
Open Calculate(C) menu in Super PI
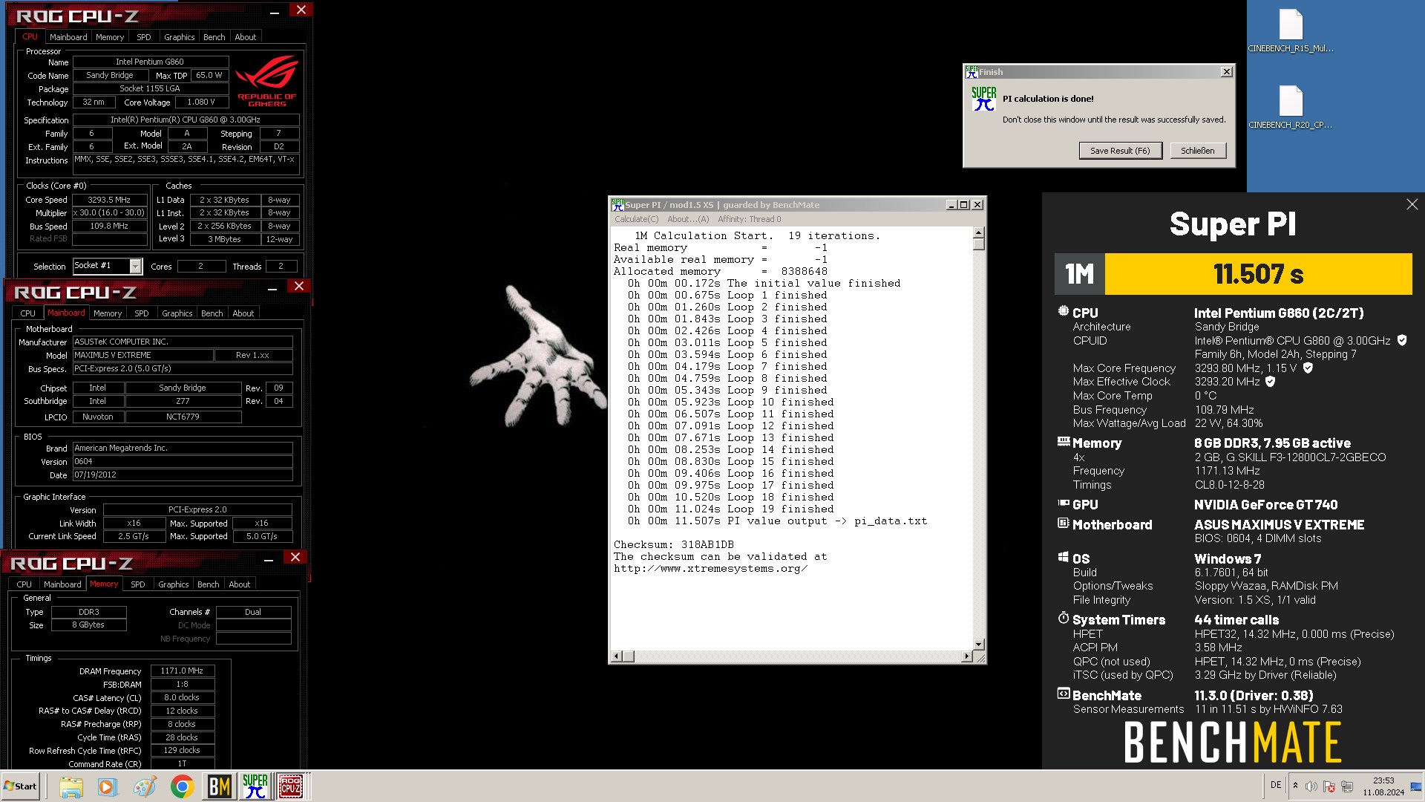[x=636, y=219]
